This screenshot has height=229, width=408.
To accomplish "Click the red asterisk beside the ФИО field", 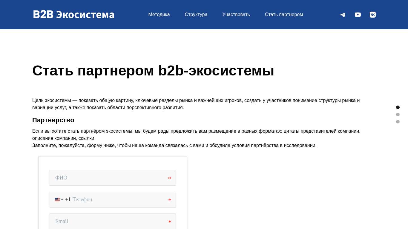I will click(170, 179).
